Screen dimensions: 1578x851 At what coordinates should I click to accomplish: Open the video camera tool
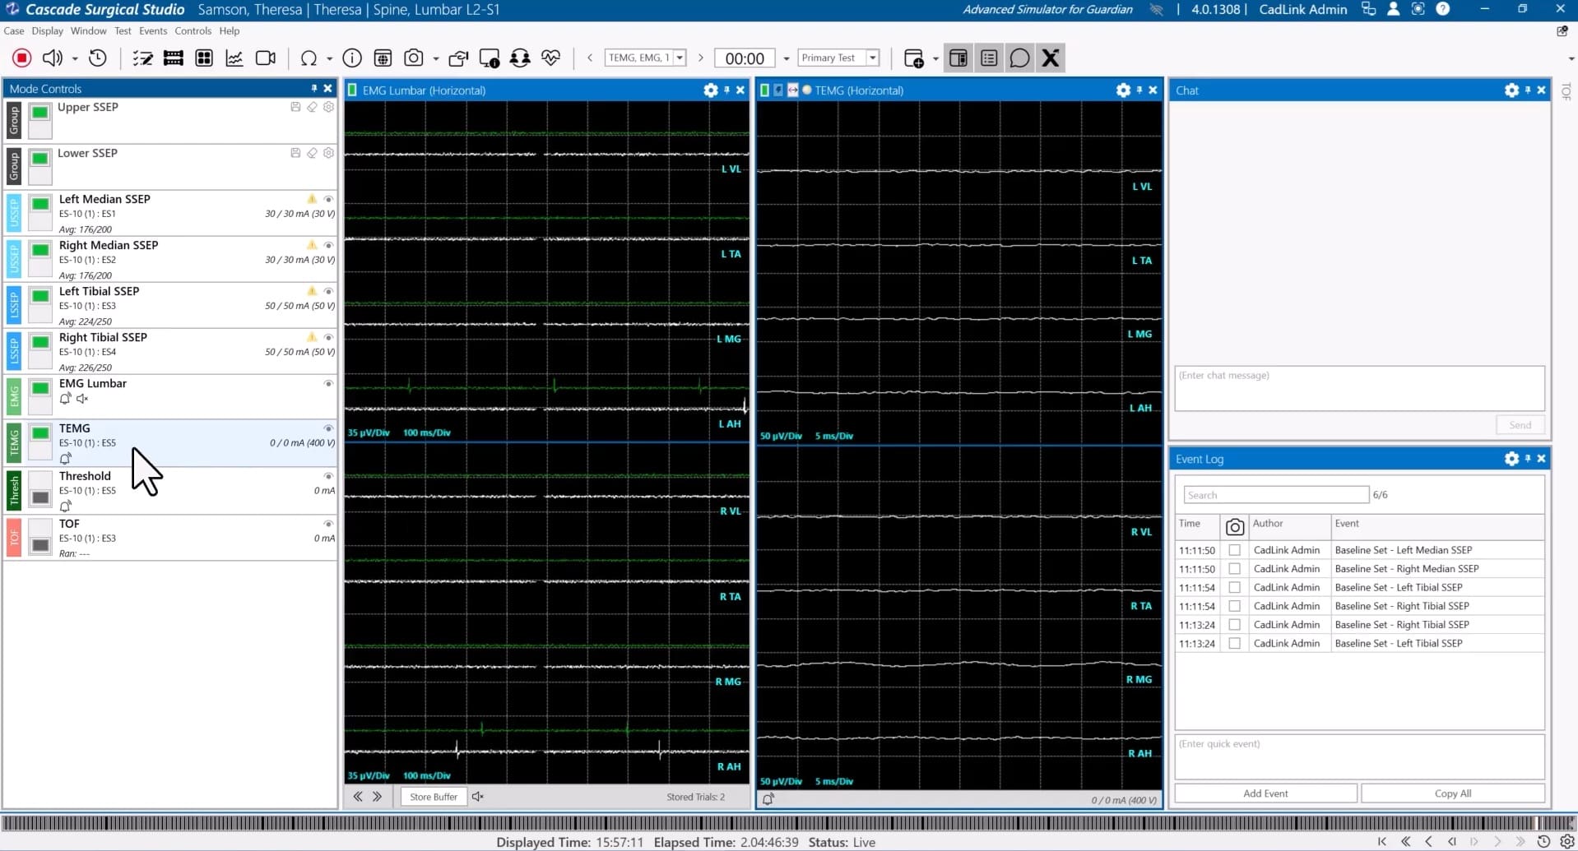265,58
